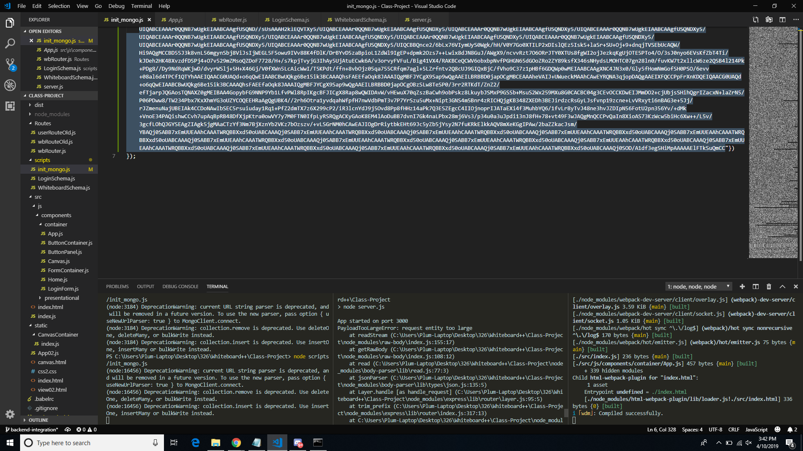Open the Debug view icon
The width and height of the screenshot is (803, 451).
(x=10, y=85)
